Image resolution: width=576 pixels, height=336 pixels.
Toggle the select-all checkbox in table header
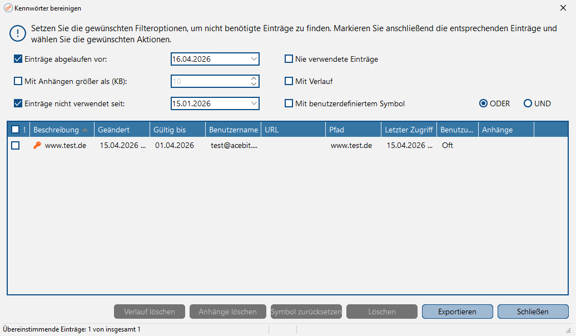click(x=16, y=130)
